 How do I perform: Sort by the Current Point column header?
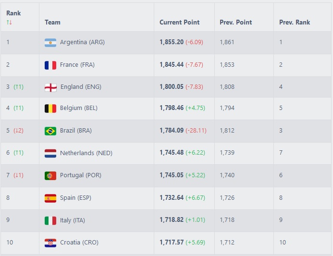[179, 22]
